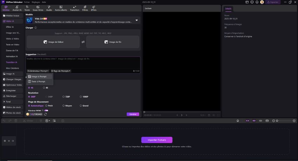Open the Fichier menu
298x161 pixels.
(27, 2)
